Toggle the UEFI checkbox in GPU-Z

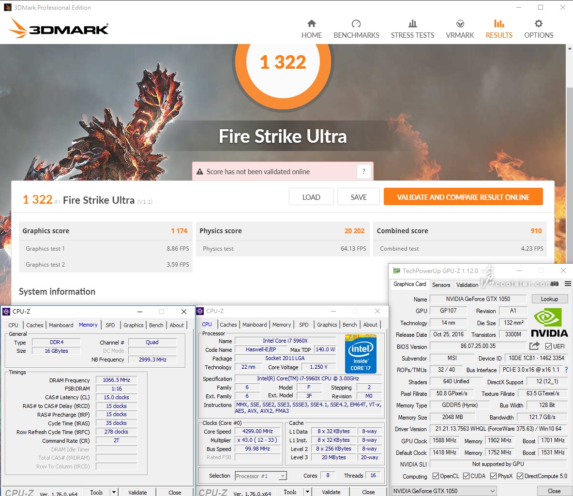click(x=548, y=346)
